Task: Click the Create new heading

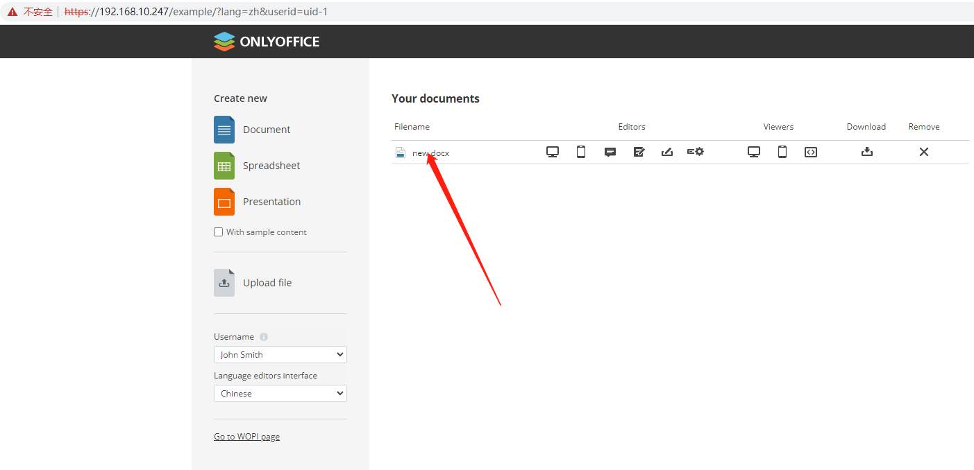Action: [x=240, y=98]
